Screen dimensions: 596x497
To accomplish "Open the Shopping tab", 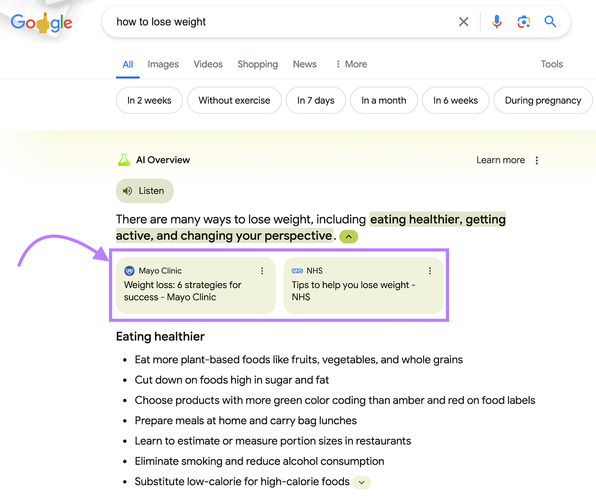I will point(257,64).
